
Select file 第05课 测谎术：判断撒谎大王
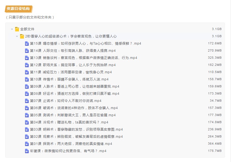click(73, 115)
